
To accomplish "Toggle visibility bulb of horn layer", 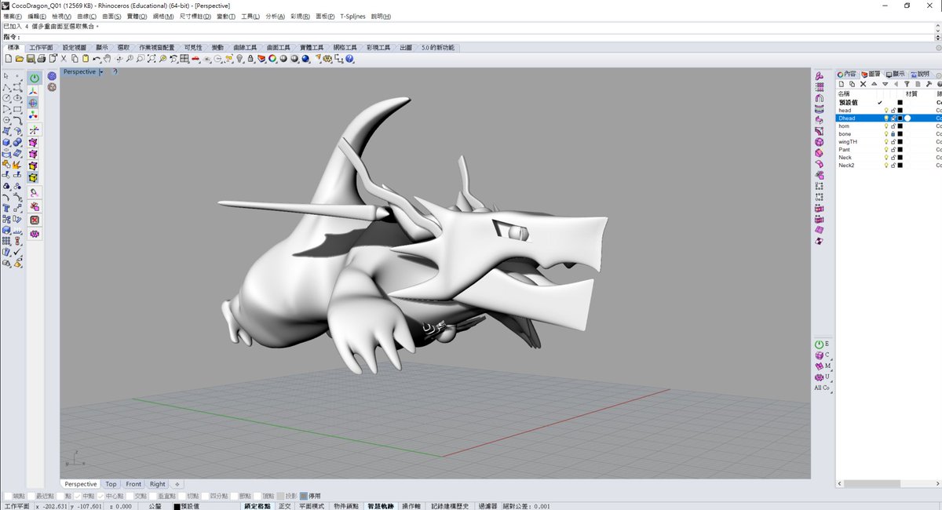I will 886,126.
